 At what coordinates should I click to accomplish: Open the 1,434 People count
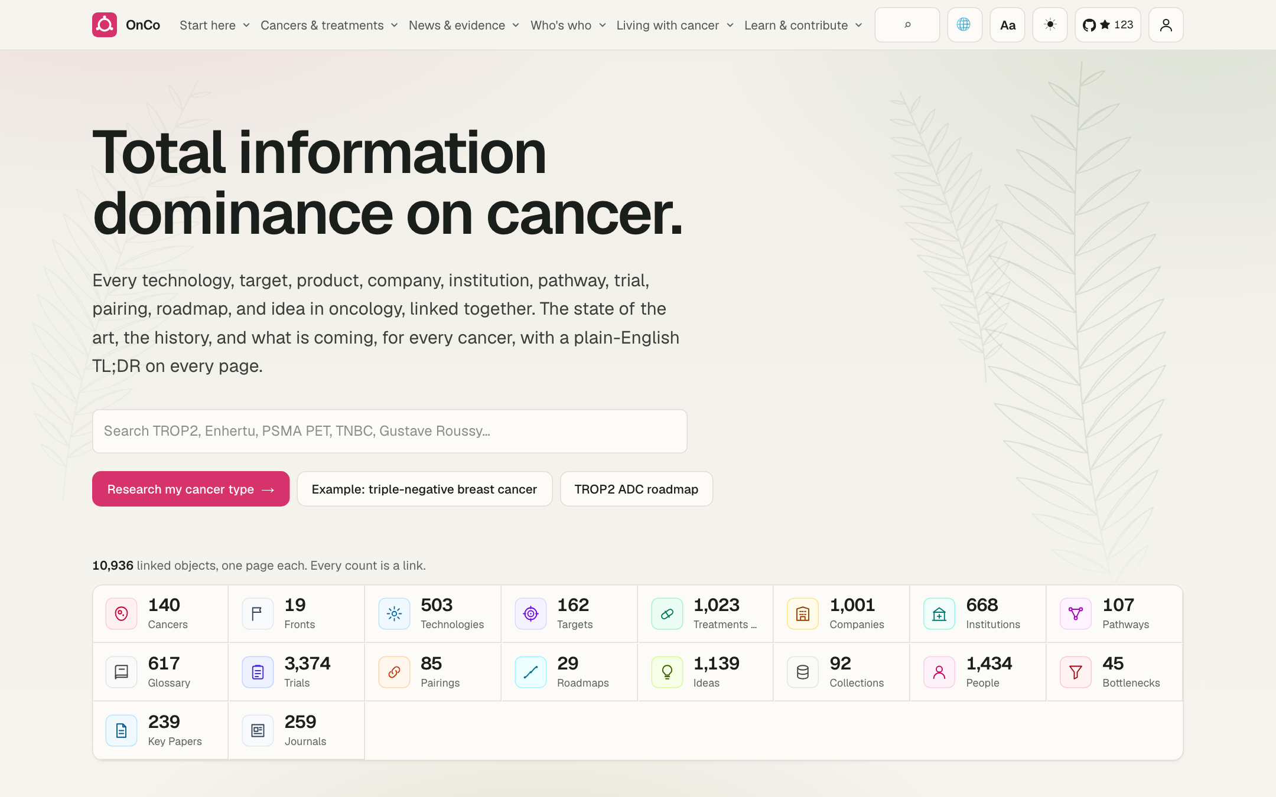tap(978, 672)
